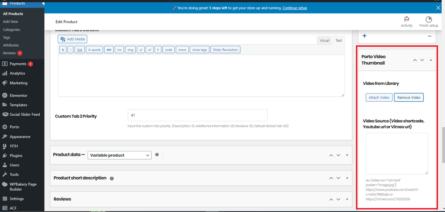445x212 pixels.
Task: Click the Custom Tab 2 Priority field
Action: [197, 115]
